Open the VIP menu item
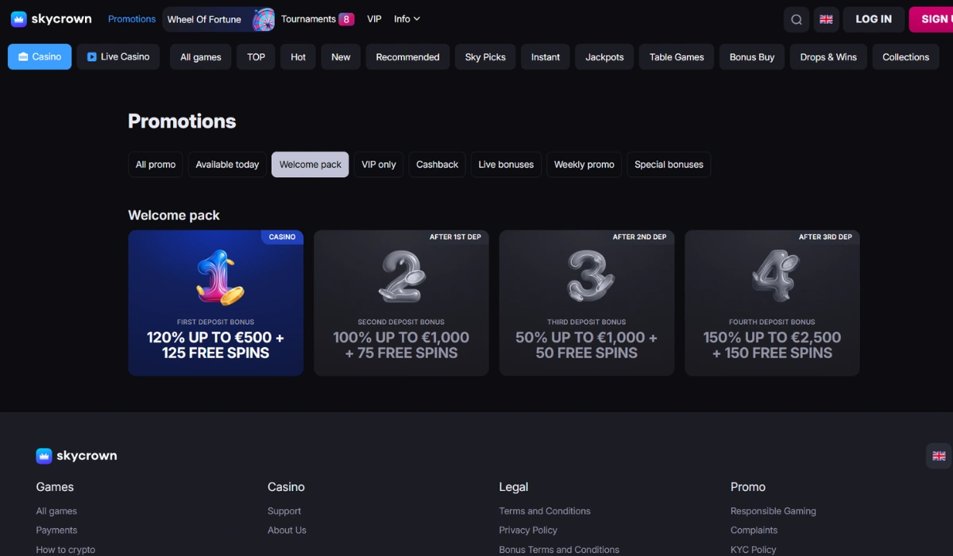953x556 pixels. (374, 19)
